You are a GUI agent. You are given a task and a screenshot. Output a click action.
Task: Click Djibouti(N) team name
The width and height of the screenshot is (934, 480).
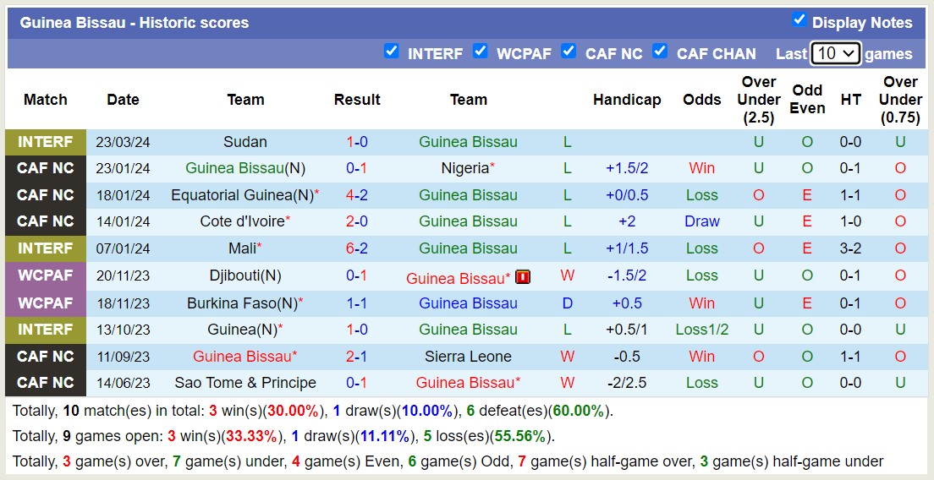[245, 275]
